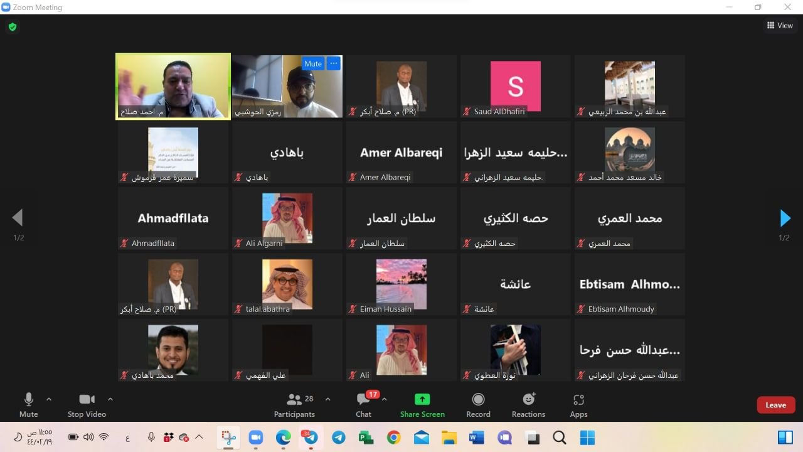Click the Share Screen icon
The height and width of the screenshot is (452, 803).
pyautogui.click(x=422, y=405)
